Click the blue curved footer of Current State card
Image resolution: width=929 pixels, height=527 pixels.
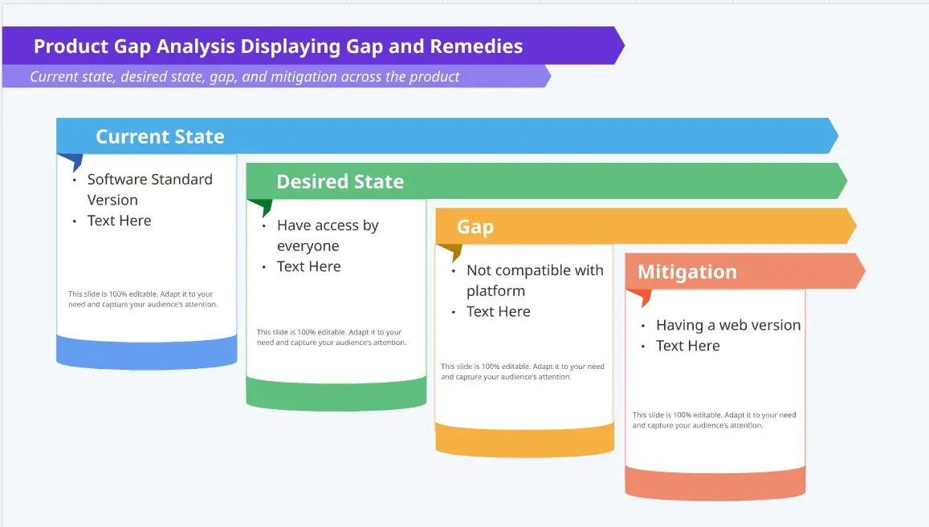[x=147, y=354]
